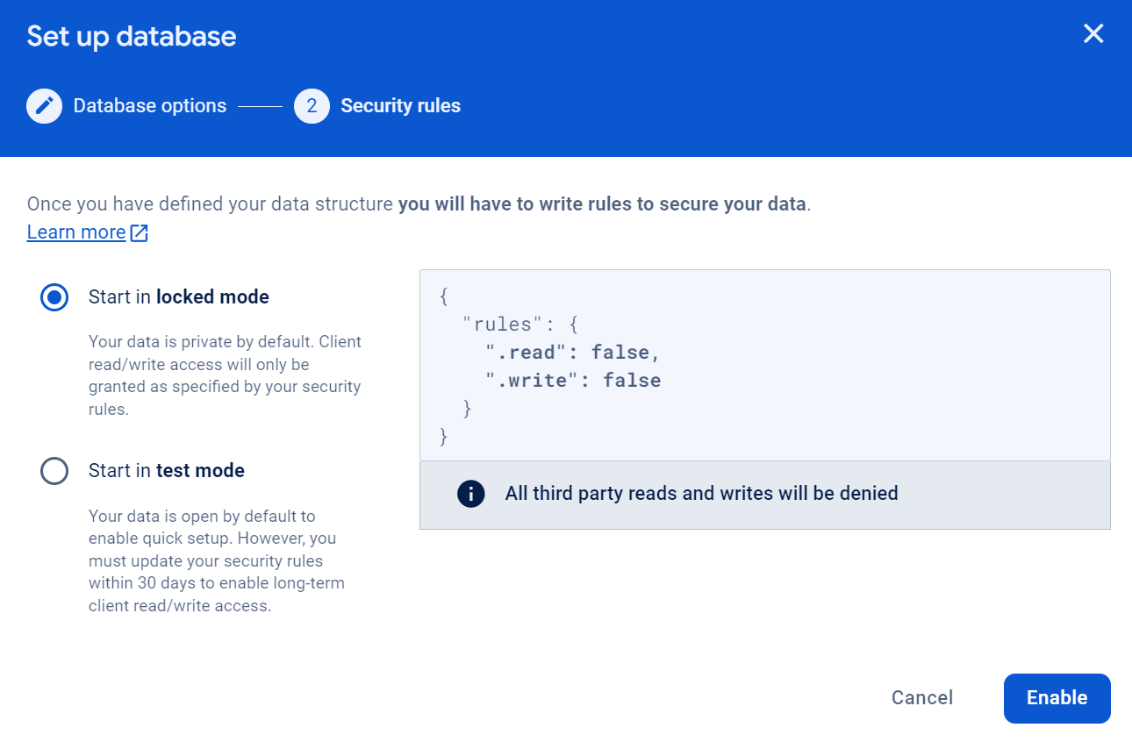Click the external link icon beside Learn more
This screenshot has width=1132, height=742.
[x=139, y=232]
